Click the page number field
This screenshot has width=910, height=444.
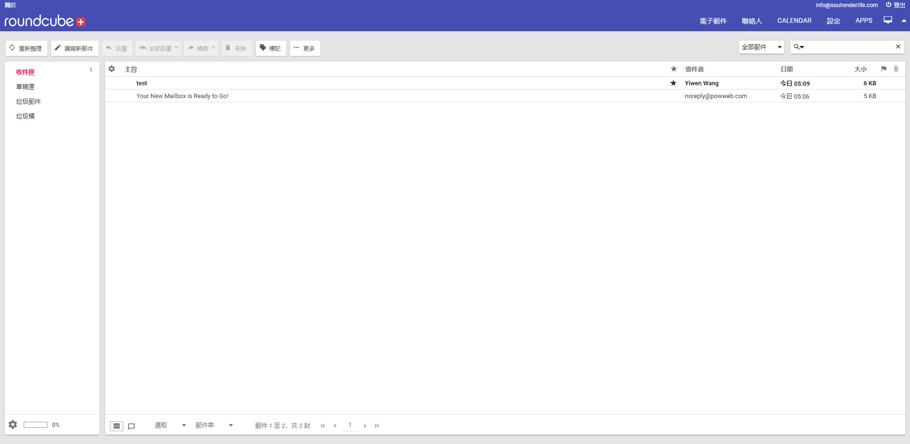point(350,425)
